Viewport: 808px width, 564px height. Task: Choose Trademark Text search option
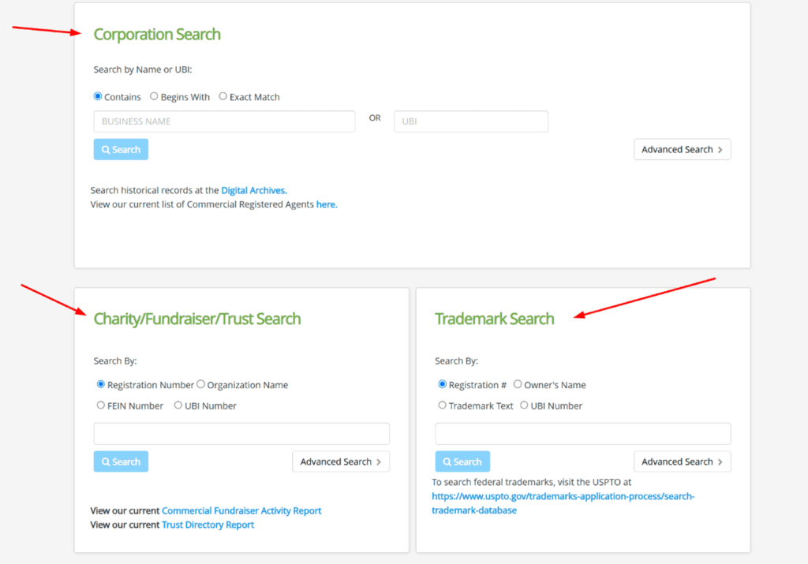click(x=443, y=405)
